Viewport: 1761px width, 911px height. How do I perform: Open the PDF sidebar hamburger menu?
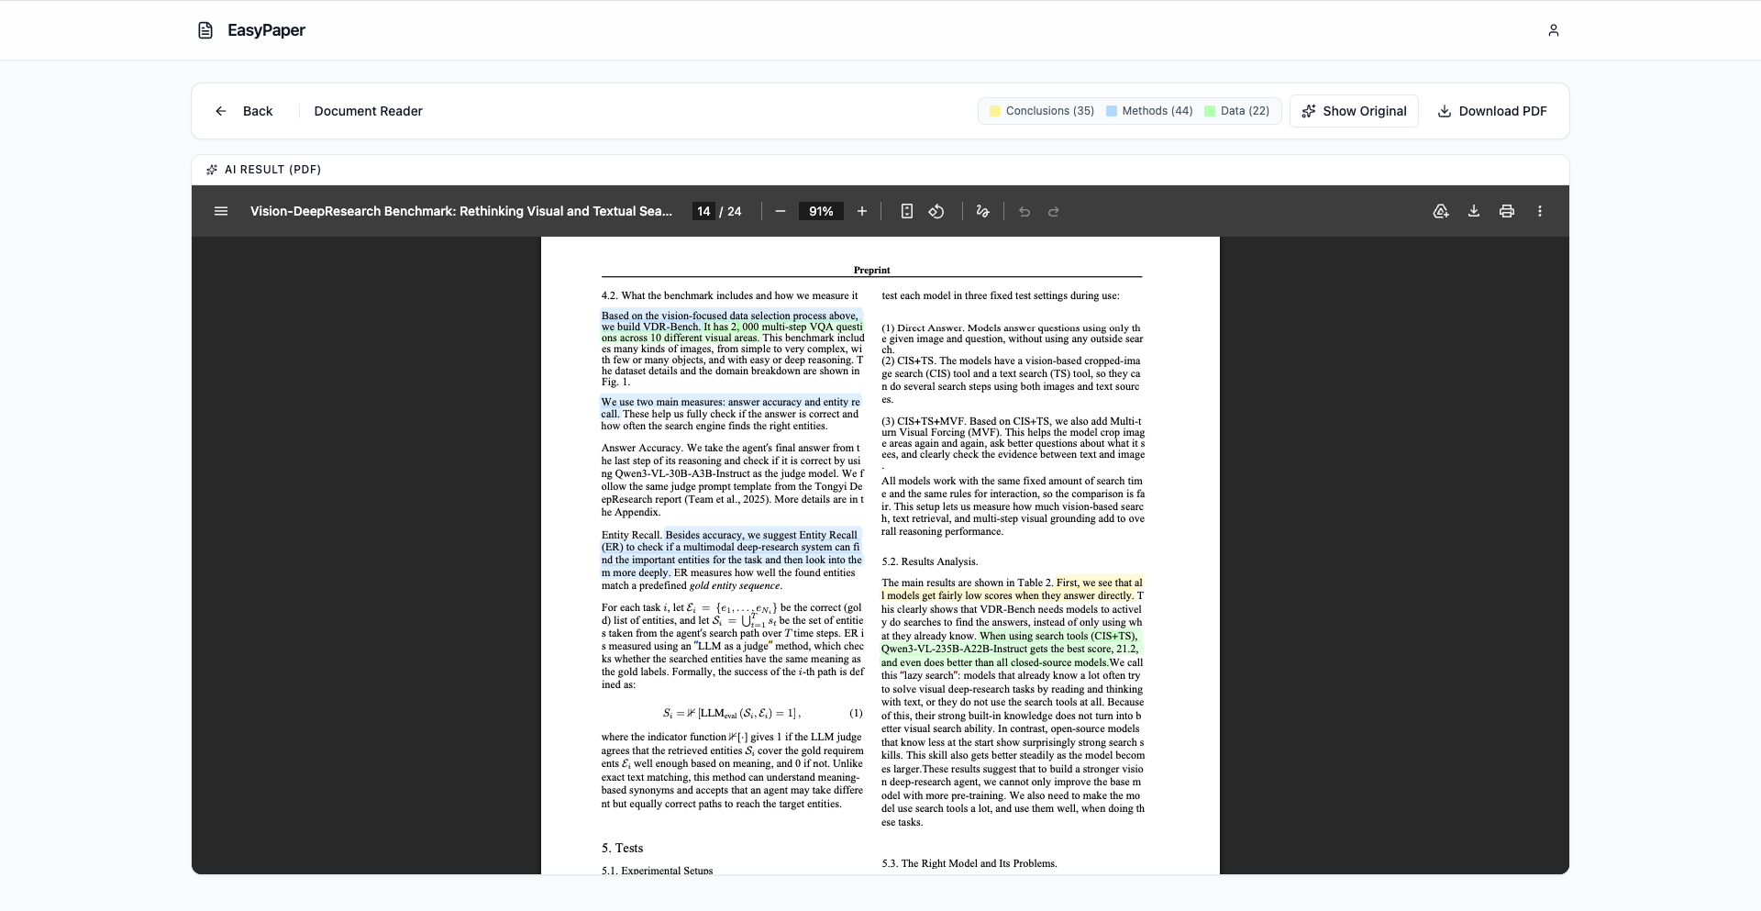pos(221,211)
